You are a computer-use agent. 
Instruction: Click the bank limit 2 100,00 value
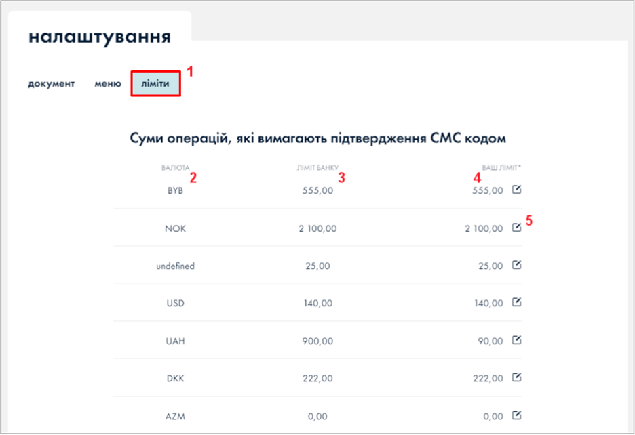pyautogui.click(x=317, y=228)
